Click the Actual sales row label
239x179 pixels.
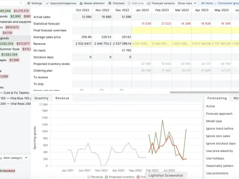(42, 17)
